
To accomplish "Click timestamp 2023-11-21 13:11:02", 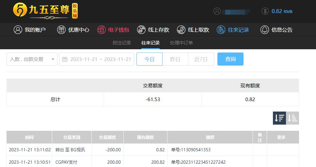I will tap(30, 150).
